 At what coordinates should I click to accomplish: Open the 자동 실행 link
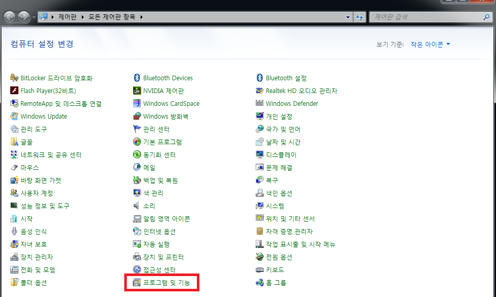(x=156, y=244)
